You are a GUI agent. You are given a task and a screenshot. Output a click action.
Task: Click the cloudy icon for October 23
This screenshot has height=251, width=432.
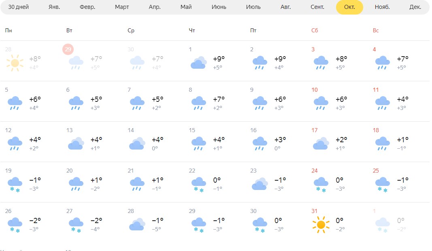[x=260, y=184]
